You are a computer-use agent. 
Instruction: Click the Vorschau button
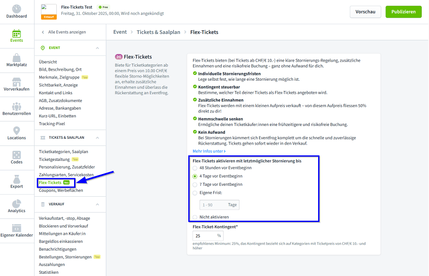[365, 12]
